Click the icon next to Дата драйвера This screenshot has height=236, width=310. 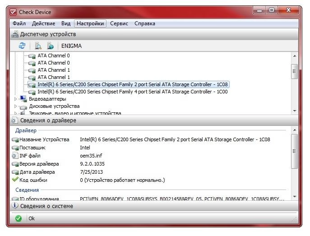(15, 172)
